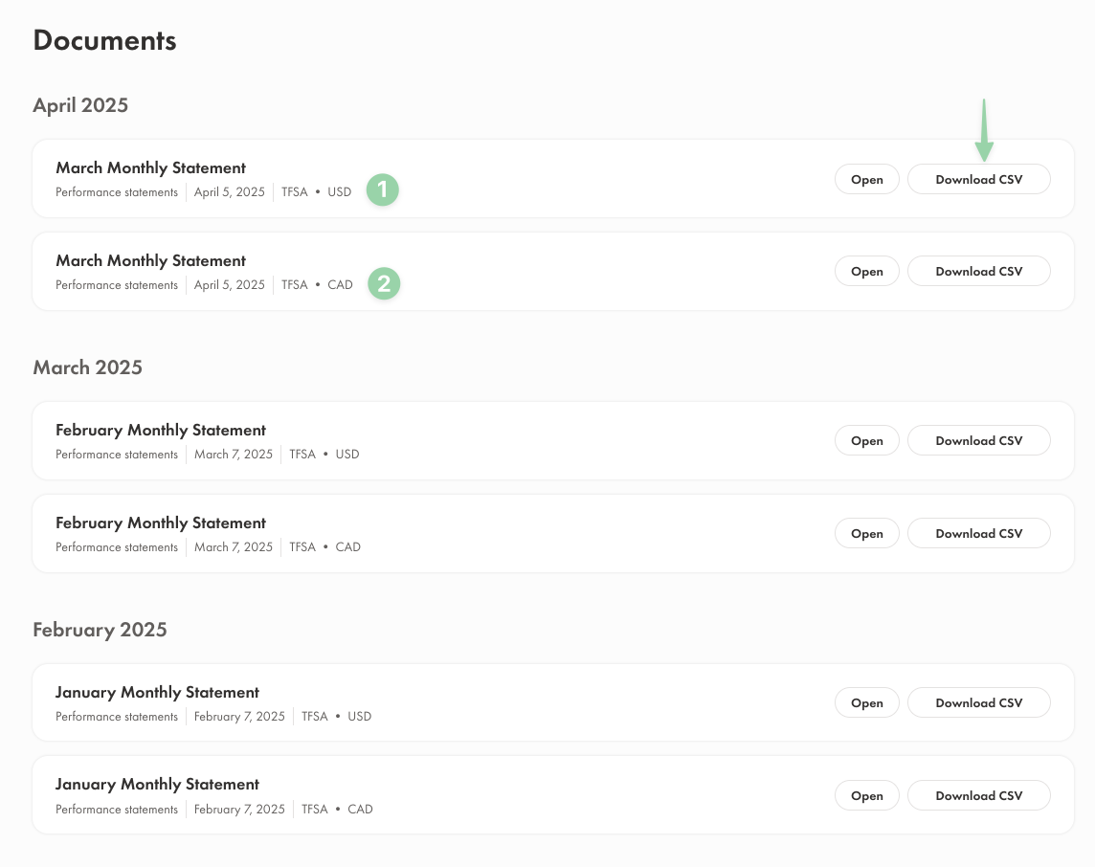Click the March 2025 section heading
The image size is (1095, 867).
pos(87,367)
